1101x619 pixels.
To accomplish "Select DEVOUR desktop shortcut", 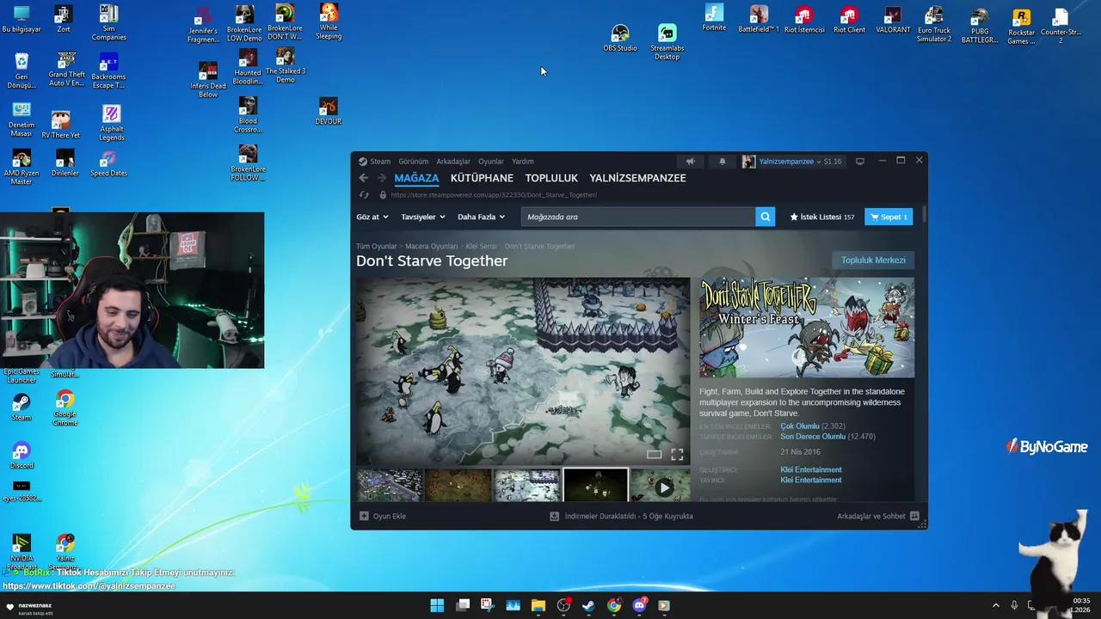I will 328,112.
